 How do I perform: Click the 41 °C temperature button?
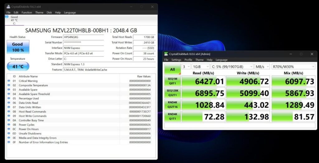coord(18,66)
